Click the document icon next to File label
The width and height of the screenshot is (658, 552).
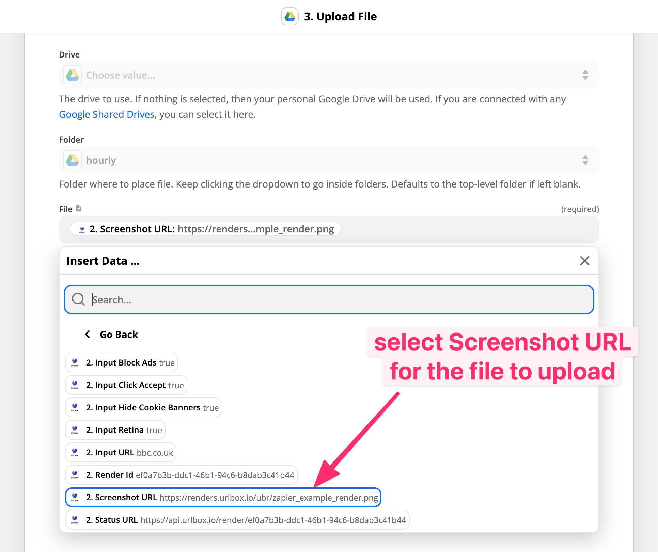[x=79, y=209]
